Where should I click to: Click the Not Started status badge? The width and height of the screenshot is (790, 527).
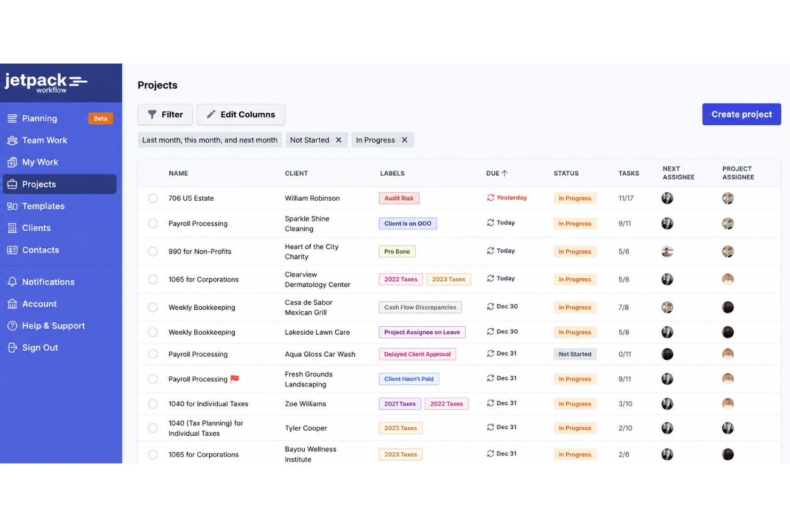point(575,354)
